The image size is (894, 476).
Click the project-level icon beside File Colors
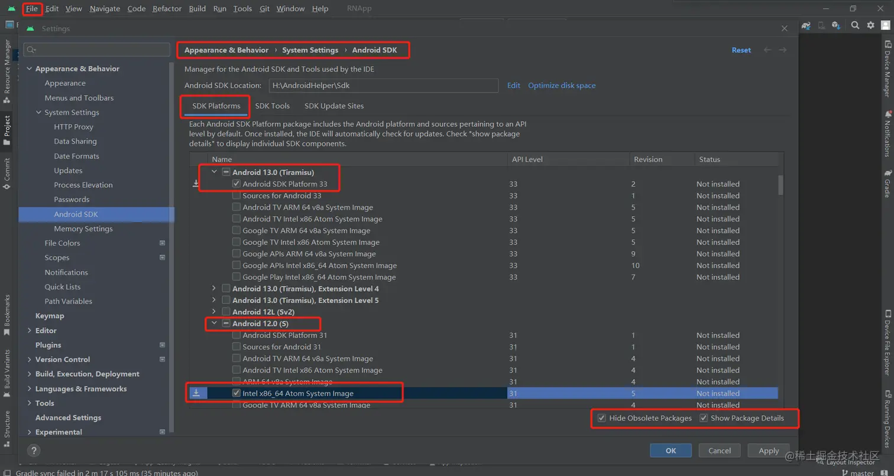tap(163, 243)
